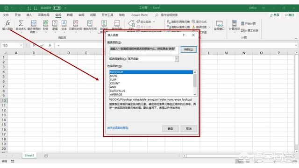
Task: Click the dialog help question mark
Action: pos(184,35)
